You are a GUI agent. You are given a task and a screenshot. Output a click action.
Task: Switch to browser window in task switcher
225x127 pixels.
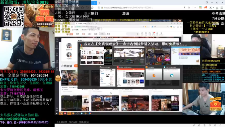(96, 55)
